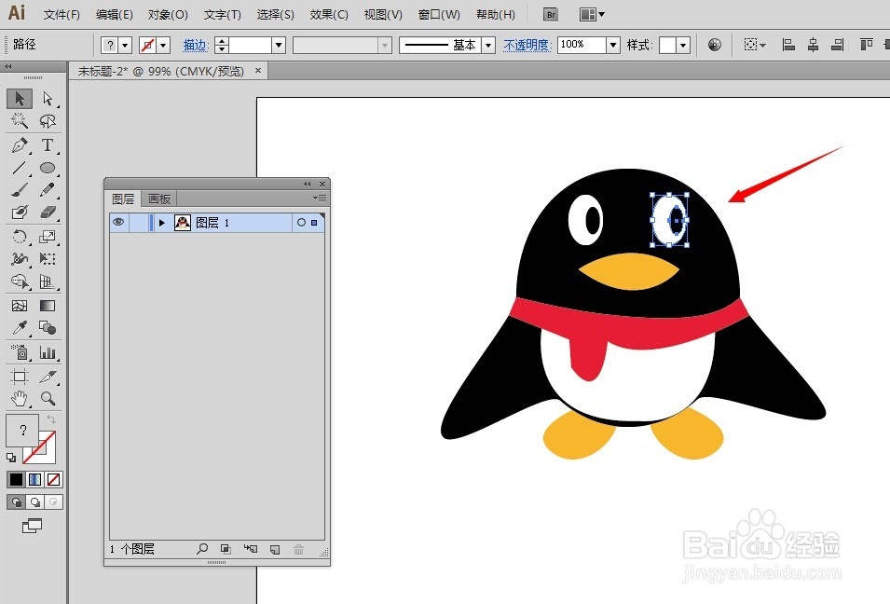Select the Free Transform tool
Viewport: 890px width, 604px height.
click(x=48, y=259)
